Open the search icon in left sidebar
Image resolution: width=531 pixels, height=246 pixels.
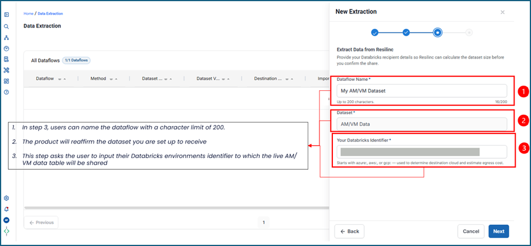[6, 26]
